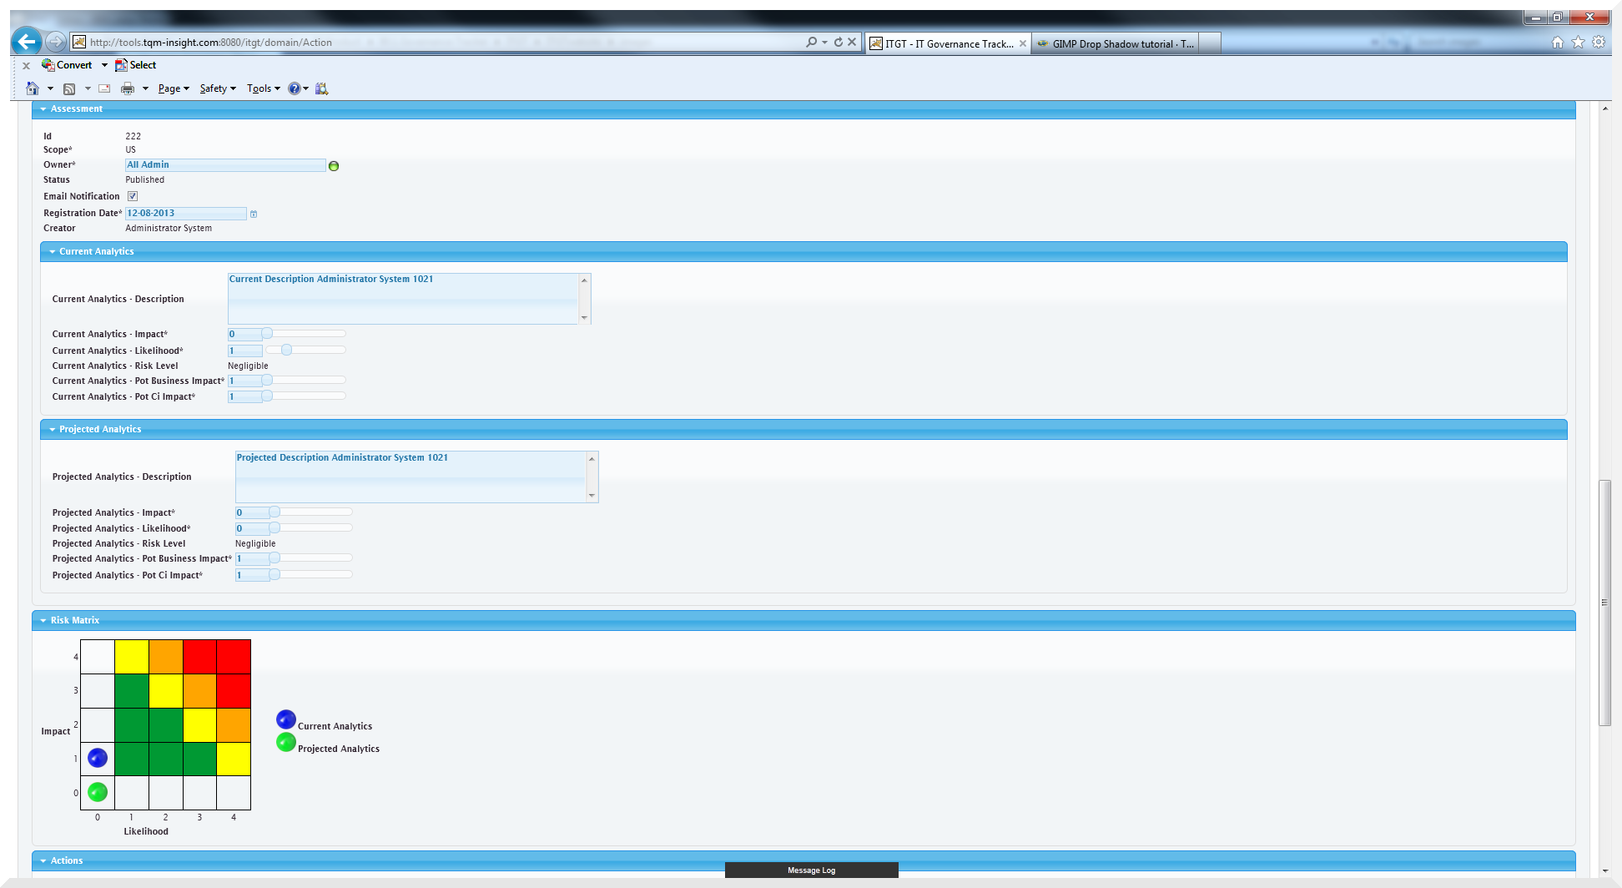Open the Message Log panel
This screenshot has width=1622, height=888.
tap(810, 870)
